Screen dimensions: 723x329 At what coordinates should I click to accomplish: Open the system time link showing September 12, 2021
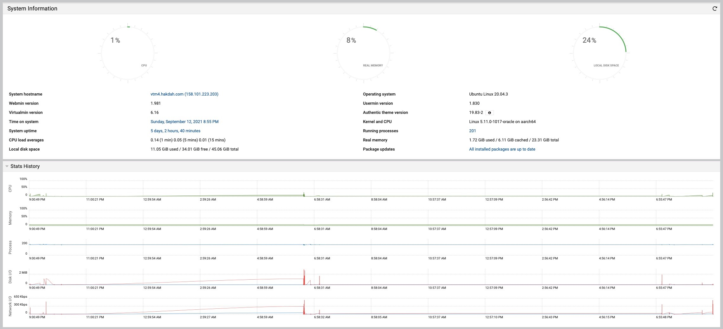click(x=184, y=122)
